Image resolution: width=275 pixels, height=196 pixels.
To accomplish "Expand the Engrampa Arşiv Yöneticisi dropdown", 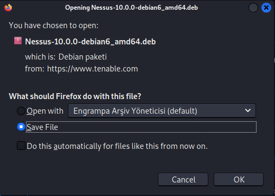I will coord(162,110).
